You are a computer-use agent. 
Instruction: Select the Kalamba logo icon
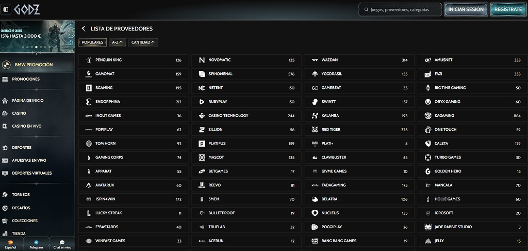coord(315,116)
